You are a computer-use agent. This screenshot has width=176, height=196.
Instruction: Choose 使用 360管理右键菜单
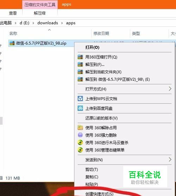point(105,150)
